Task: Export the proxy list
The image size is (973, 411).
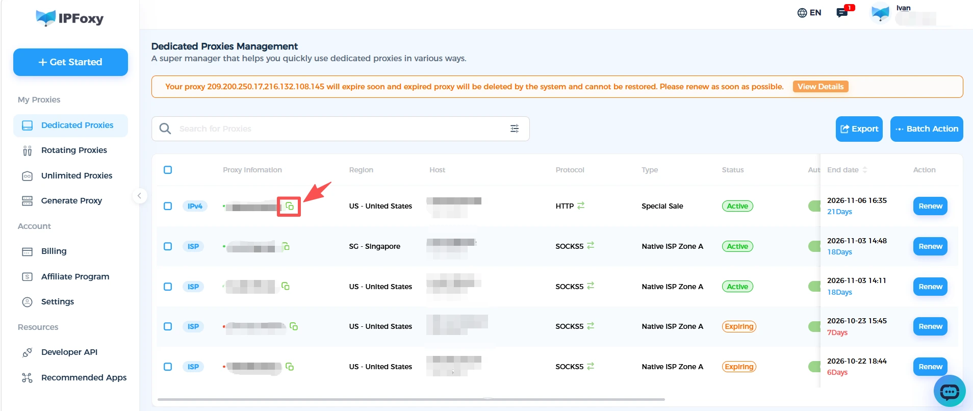Action: 859,129
